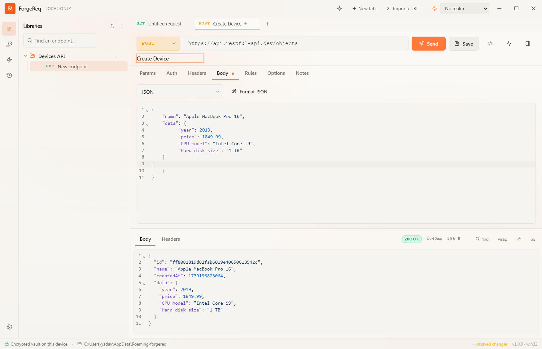Open the response Headers tab
This screenshot has width=542, height=349.
click(x=171, y=239)
